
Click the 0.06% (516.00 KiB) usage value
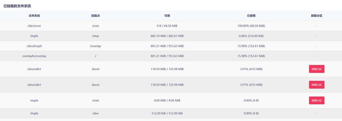(251, 36)
